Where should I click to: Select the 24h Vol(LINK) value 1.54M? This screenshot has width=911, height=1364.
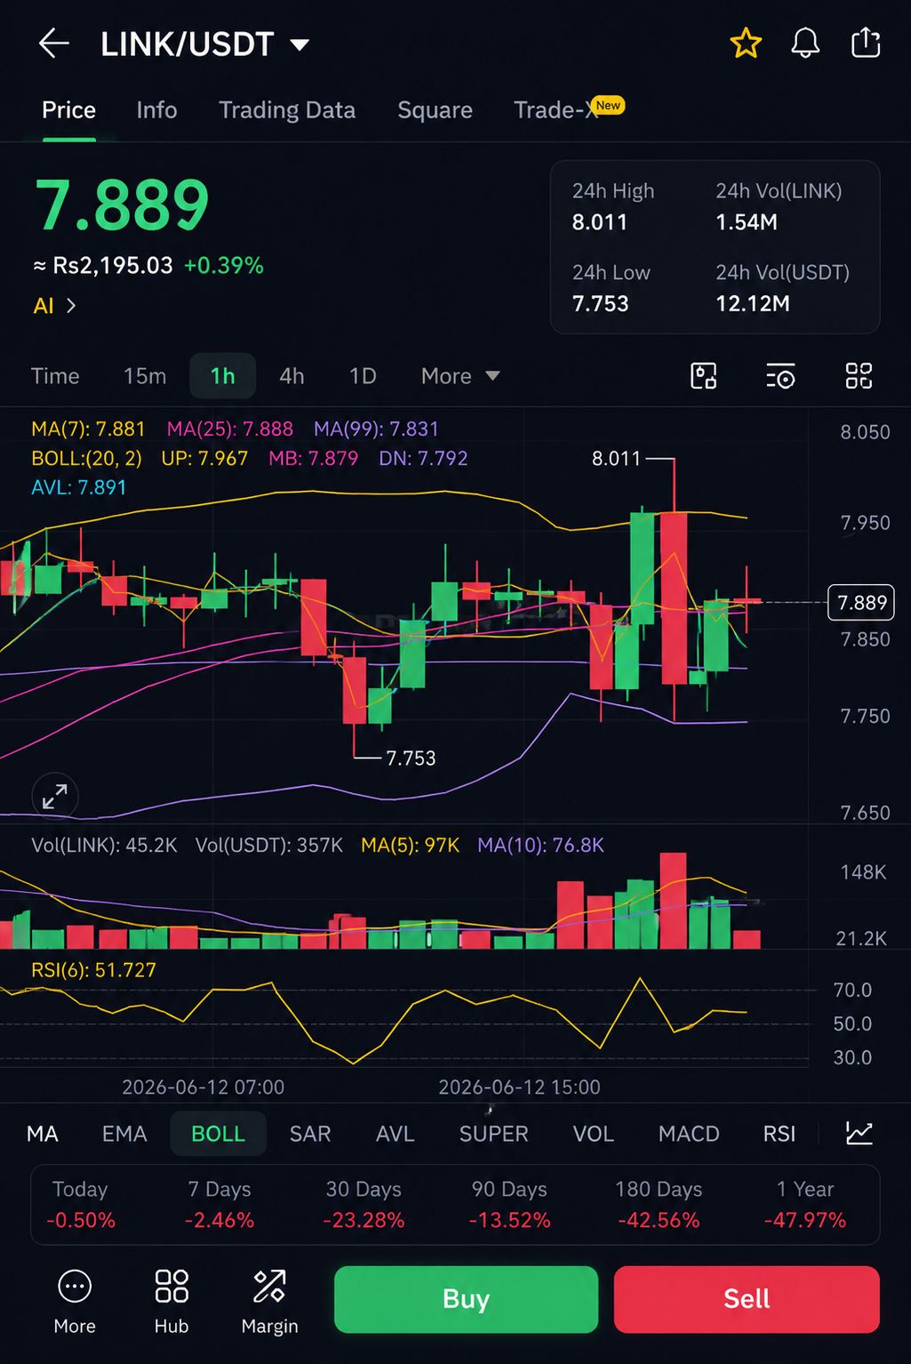[x=747, y=222]
